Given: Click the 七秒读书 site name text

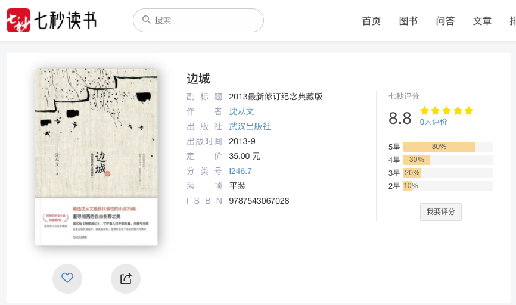Looking at the screenshot, I should [66, 20].
